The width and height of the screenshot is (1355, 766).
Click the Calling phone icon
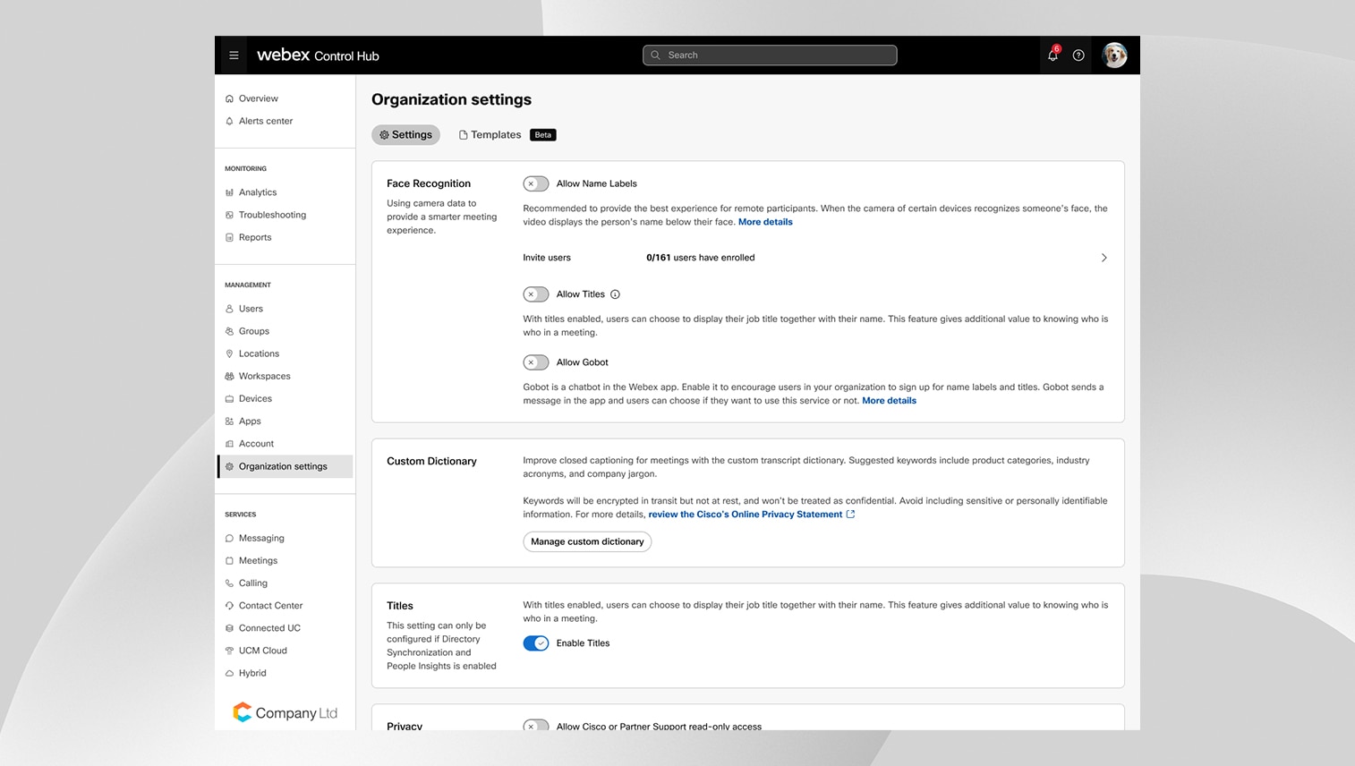229,583
